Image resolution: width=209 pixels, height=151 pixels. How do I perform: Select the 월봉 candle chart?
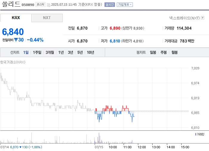click(x=174, y=52)
